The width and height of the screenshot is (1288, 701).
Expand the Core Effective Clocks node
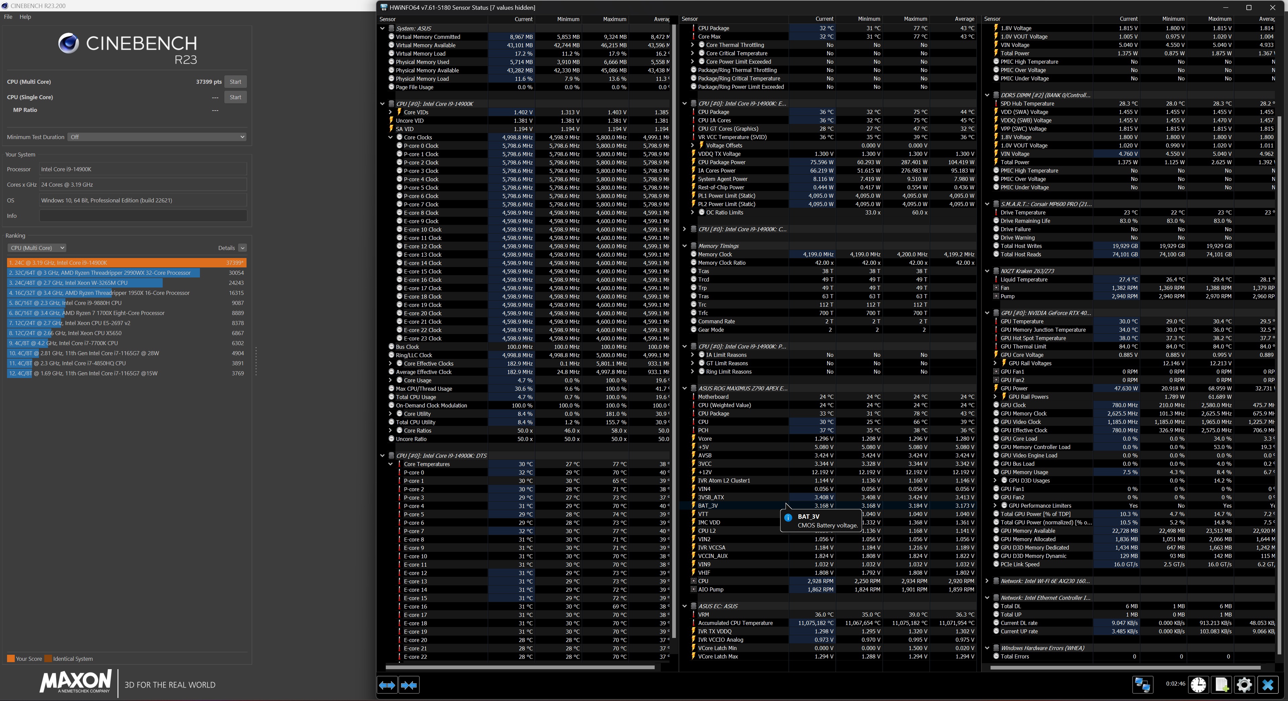tap(390, 364)
